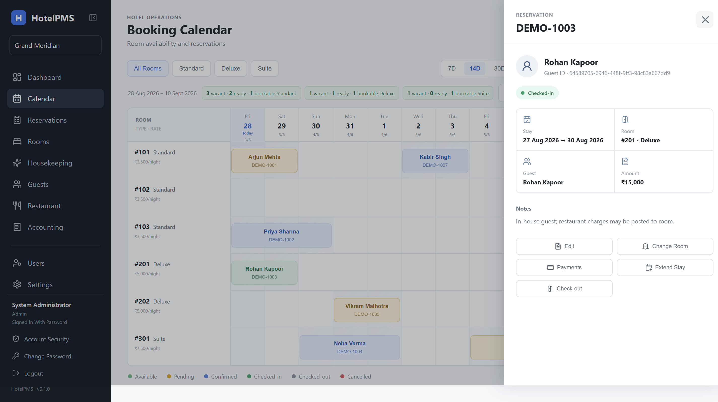Filter calendar by Standard rooms
The image size is (718, 402).
191,69
